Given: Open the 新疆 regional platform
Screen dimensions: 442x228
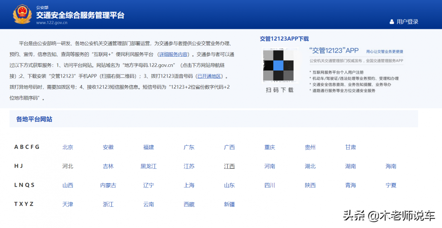Looking at the screenshot, I should coord(229,204).
